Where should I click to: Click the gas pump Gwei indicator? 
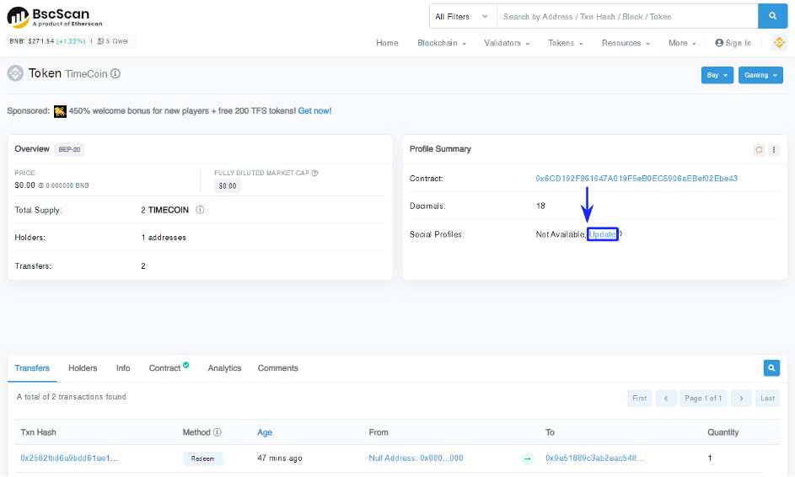113,41
